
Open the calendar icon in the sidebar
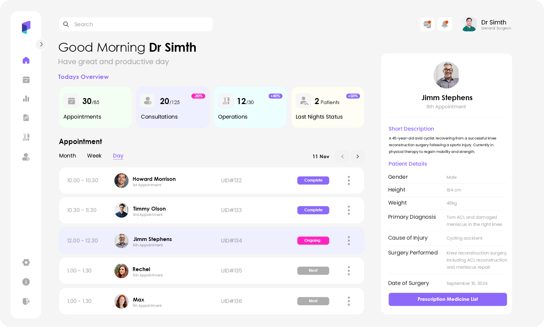(x=26, y=80)
